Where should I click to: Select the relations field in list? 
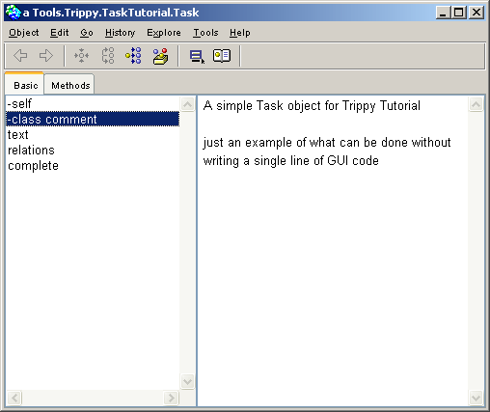(x=93, y=150)
